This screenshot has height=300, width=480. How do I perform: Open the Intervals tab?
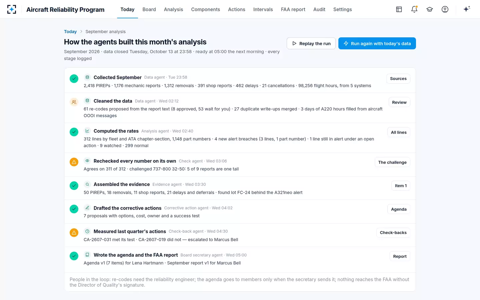[263, 9]
